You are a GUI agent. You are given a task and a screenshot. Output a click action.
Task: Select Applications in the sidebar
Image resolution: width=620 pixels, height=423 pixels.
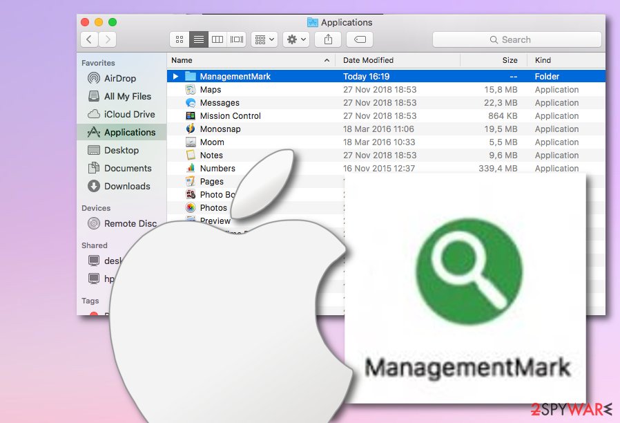tap(122, 132)
